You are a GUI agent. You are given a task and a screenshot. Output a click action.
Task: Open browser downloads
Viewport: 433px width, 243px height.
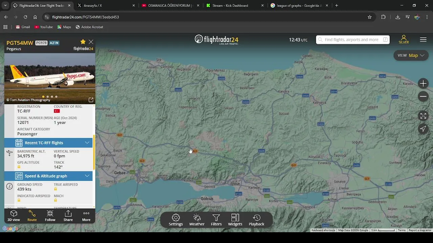pyautogui.click(x=398, y=17)
